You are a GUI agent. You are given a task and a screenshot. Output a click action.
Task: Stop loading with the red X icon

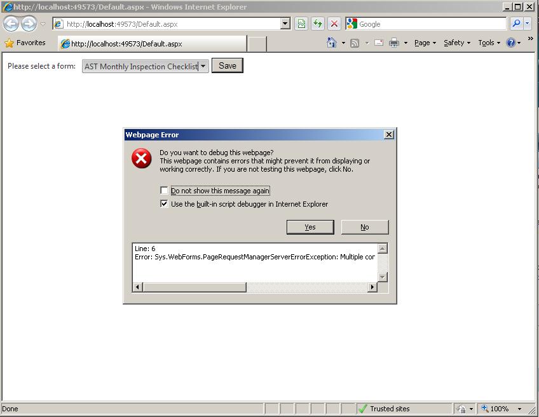coord(334,24)
